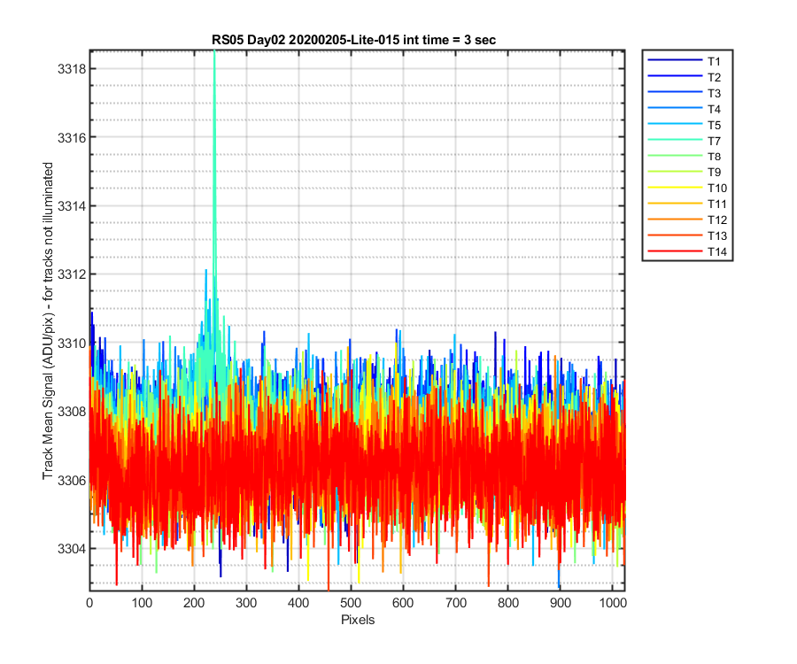Click the yellow T10 legend line sample

pos(675,187)
